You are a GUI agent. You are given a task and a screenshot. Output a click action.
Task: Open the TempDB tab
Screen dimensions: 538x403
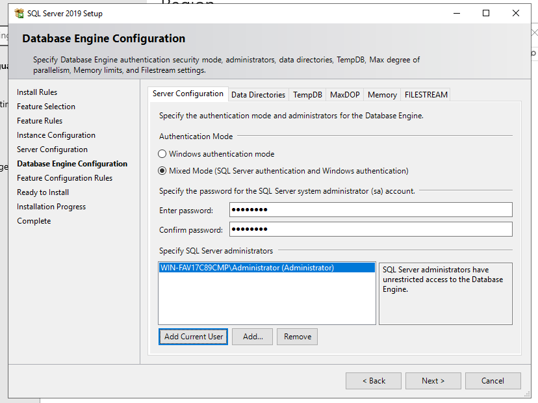point(307,95)
